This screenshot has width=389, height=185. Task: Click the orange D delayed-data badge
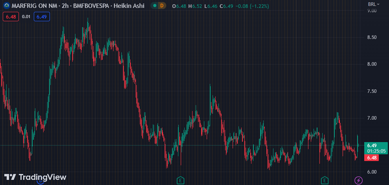click(x=162, y=6)
